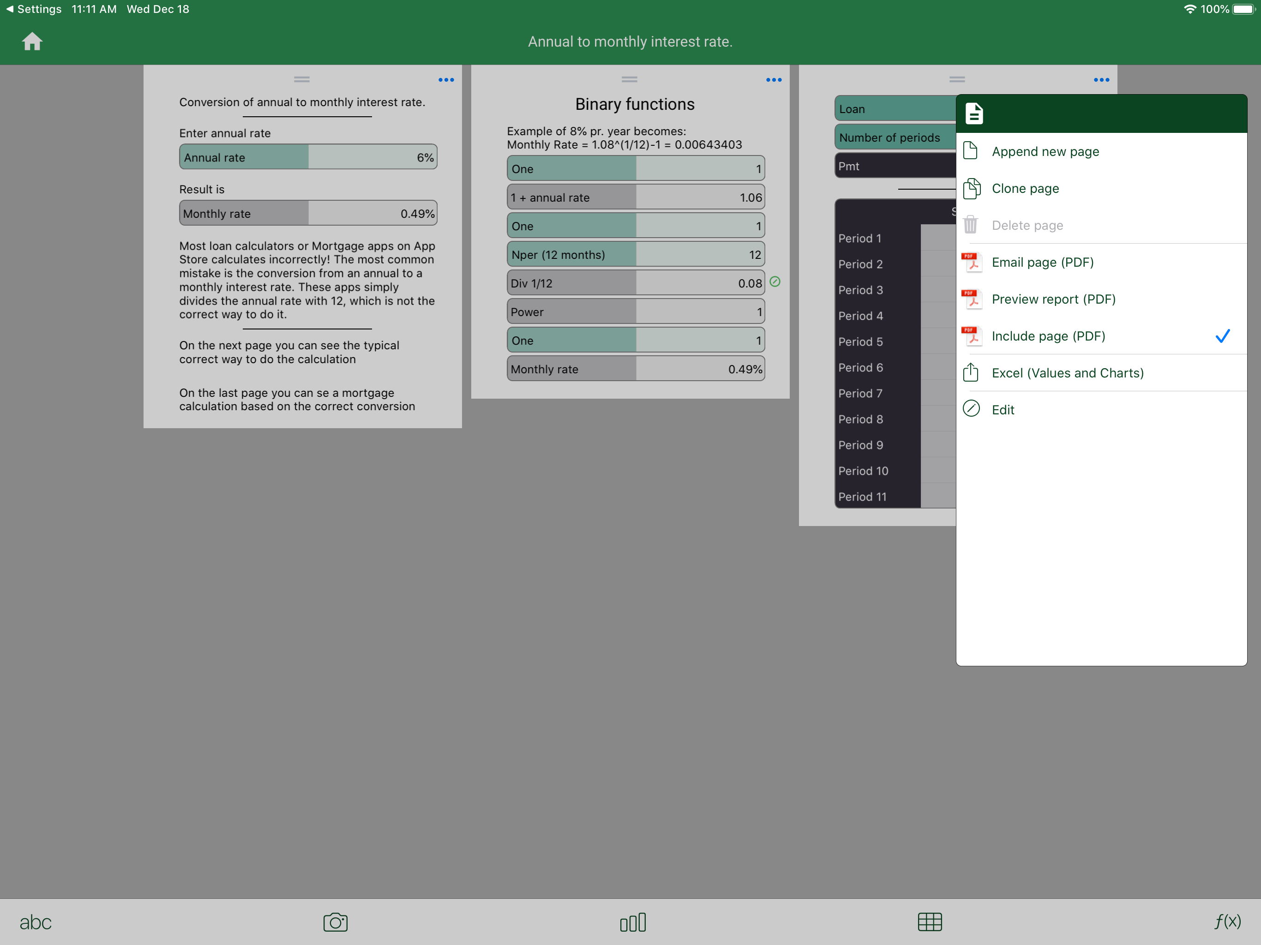Viewport: 1261px width, 945px height.
Task: Click the green circle icon beside Div 1/12
Action: click(x=775, y=281)
